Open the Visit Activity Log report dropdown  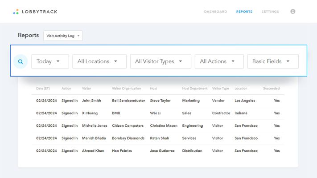click(x=63, y=36)
